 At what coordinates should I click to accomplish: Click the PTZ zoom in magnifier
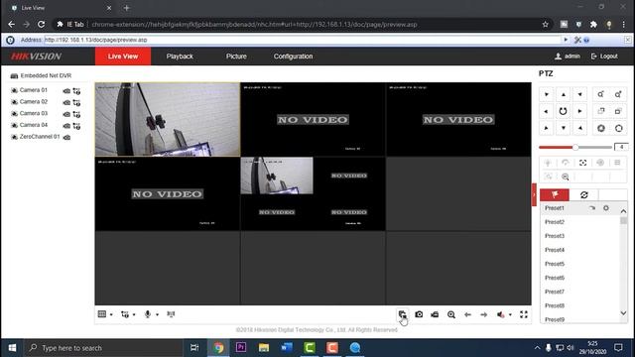coord(618,94)
